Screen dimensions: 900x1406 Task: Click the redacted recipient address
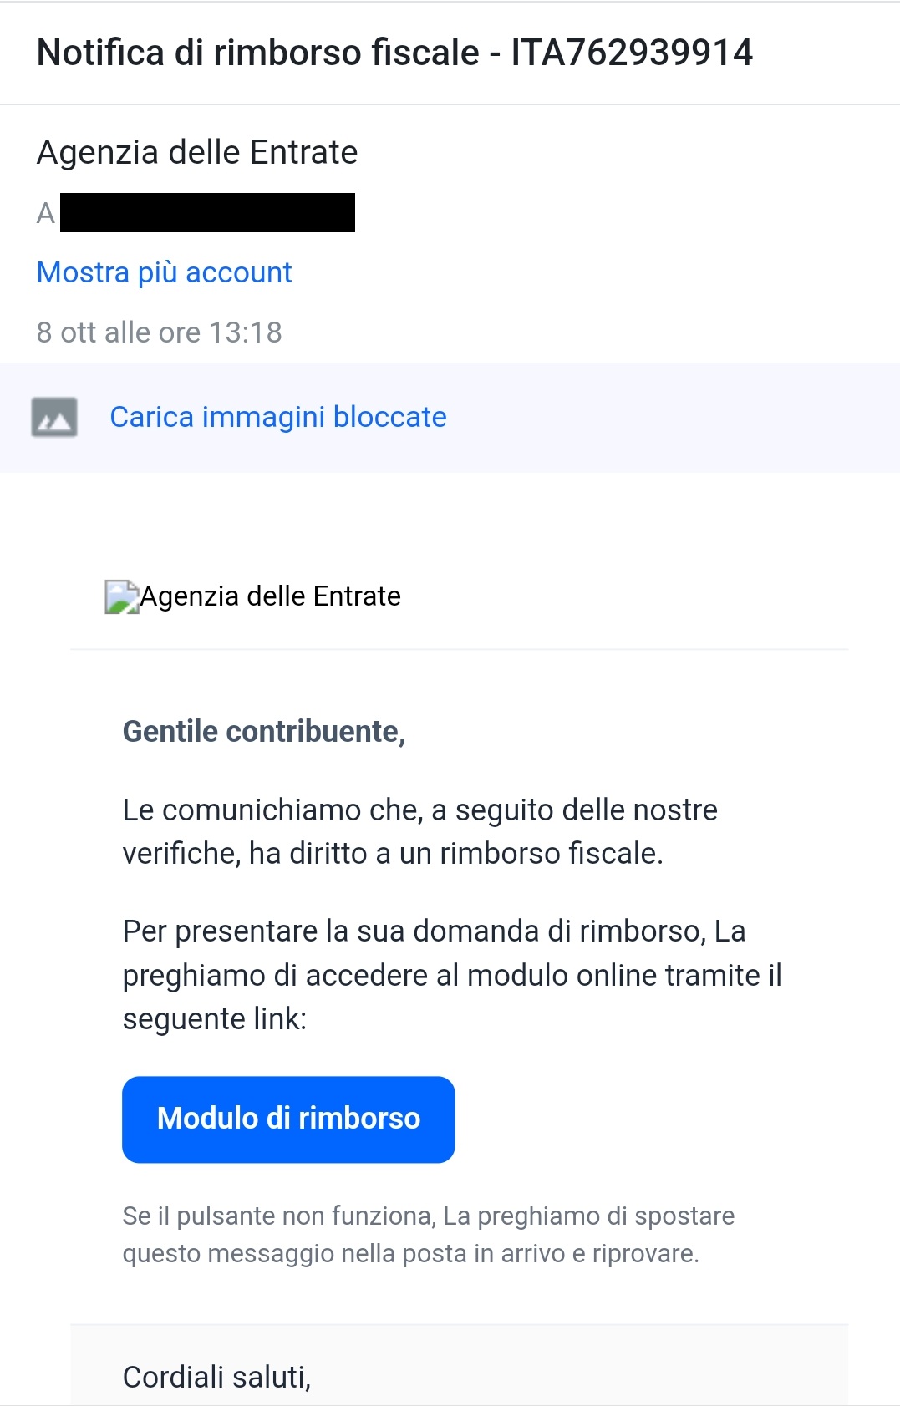207,213
